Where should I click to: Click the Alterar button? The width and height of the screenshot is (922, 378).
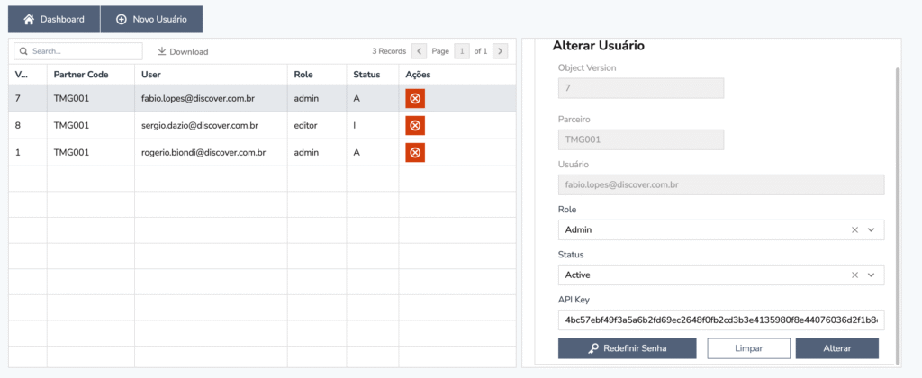836,348
